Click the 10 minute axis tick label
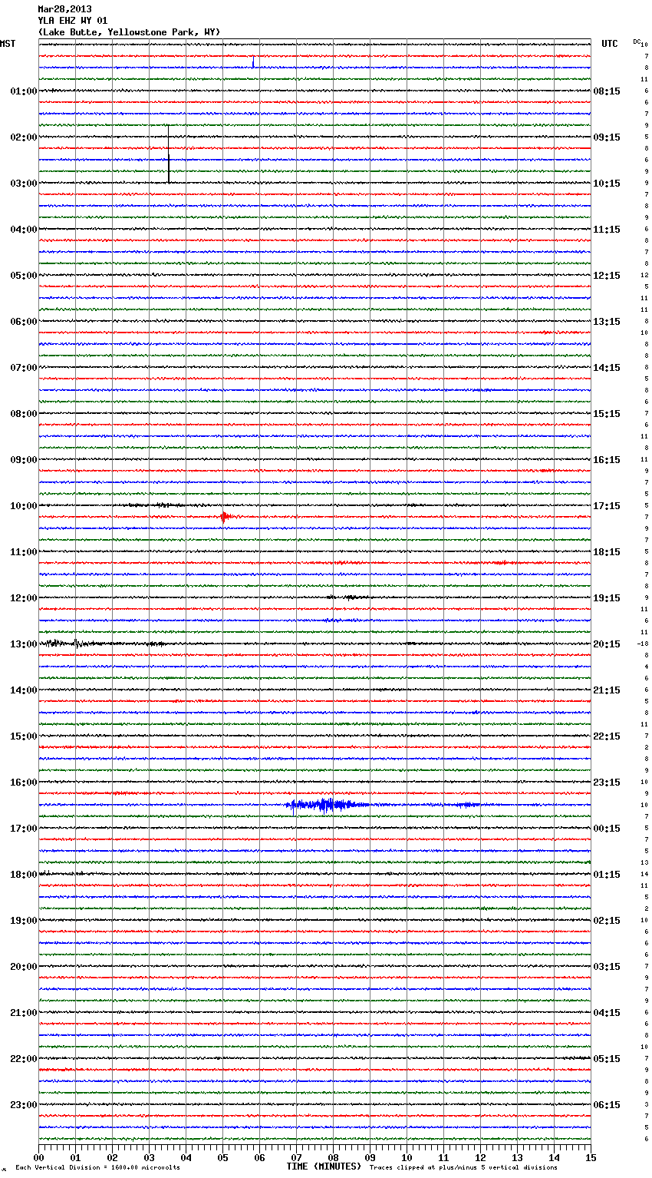Viewport: 652px width, 1178px height. coord(407,1157)
